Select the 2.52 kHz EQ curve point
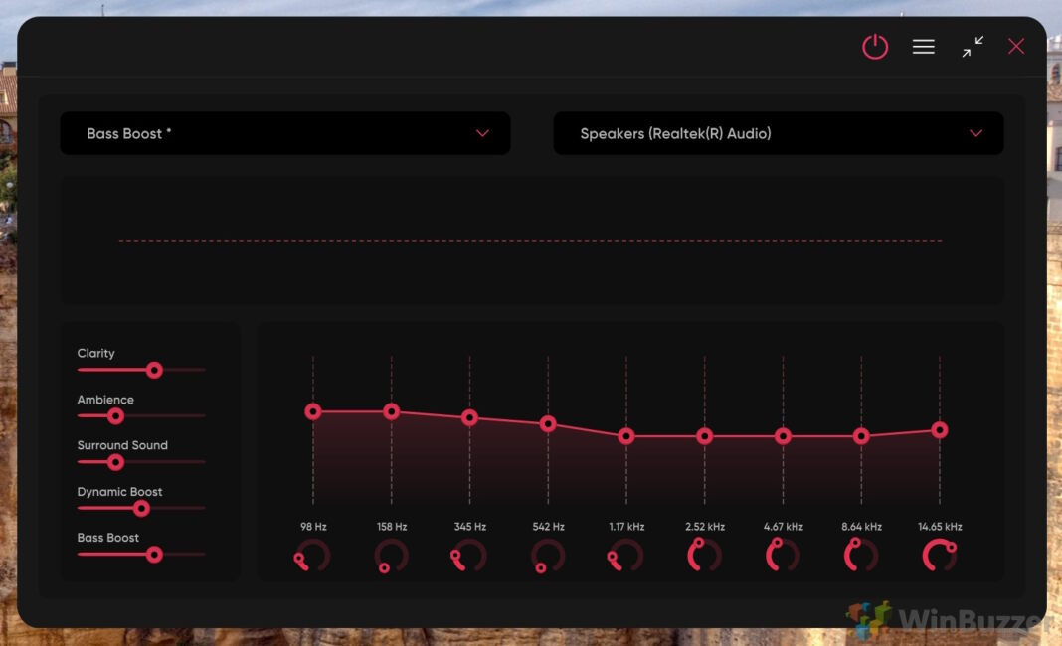 click(703, 435)
